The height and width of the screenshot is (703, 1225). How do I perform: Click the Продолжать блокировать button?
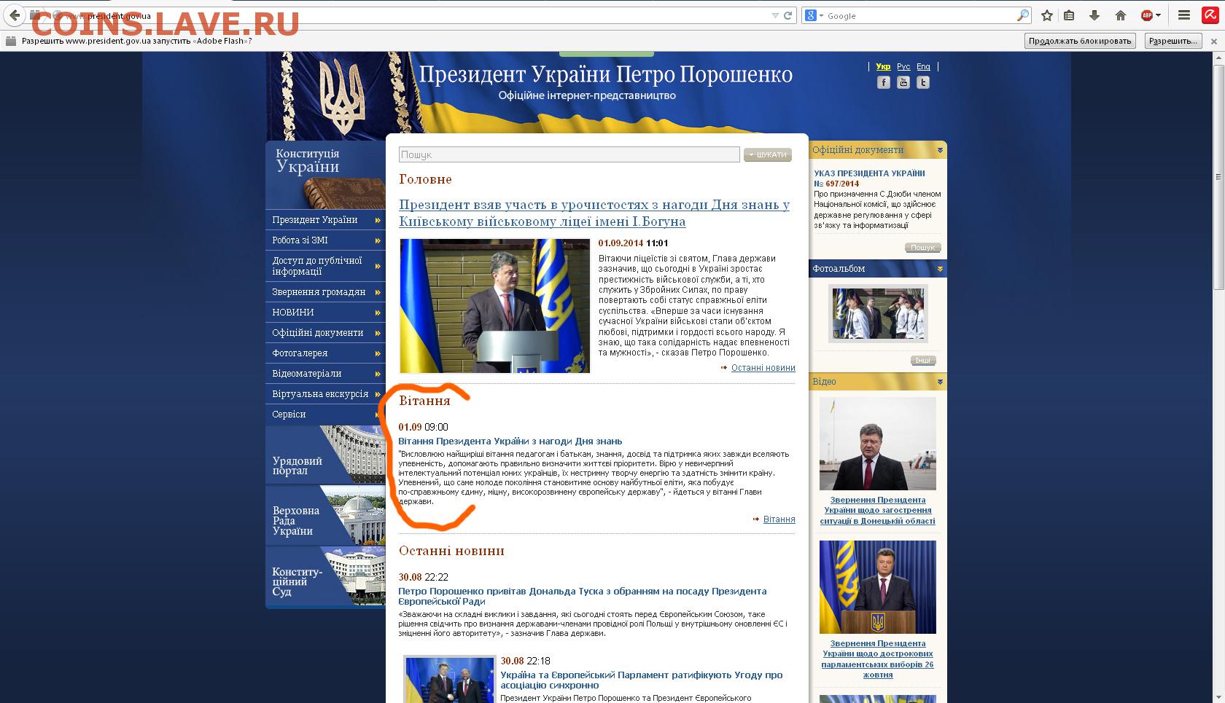pos(1080,41)
